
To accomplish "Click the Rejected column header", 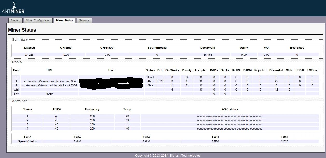I will click(x=260, y=70).
